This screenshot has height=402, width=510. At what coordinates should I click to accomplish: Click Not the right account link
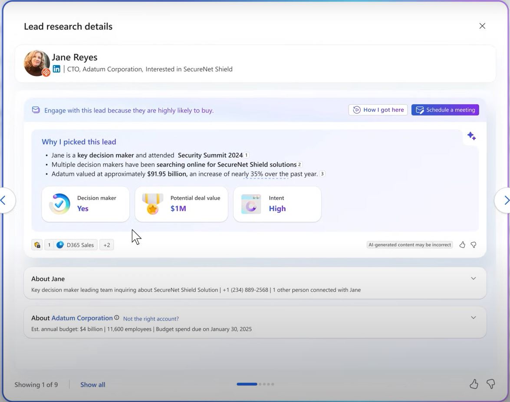click(x=151, y=319)
